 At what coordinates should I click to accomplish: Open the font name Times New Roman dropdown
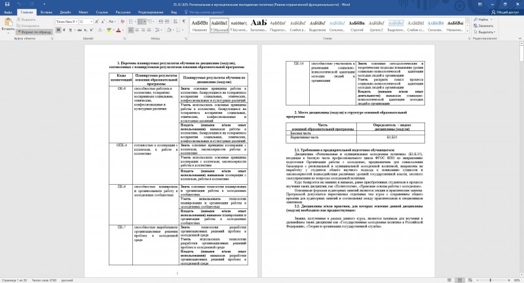tap(77, 22)
